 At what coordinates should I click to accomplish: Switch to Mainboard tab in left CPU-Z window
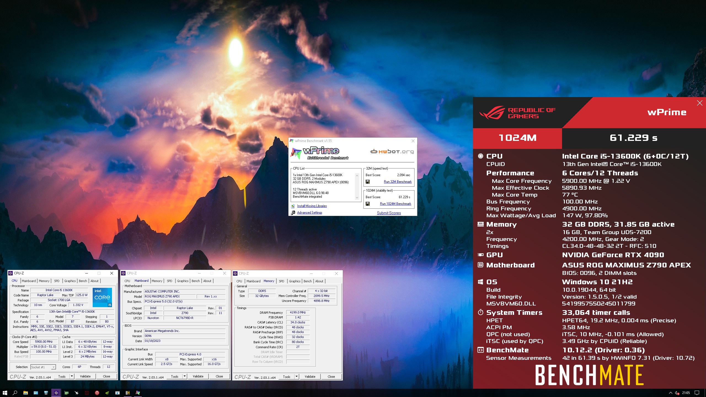29,281
